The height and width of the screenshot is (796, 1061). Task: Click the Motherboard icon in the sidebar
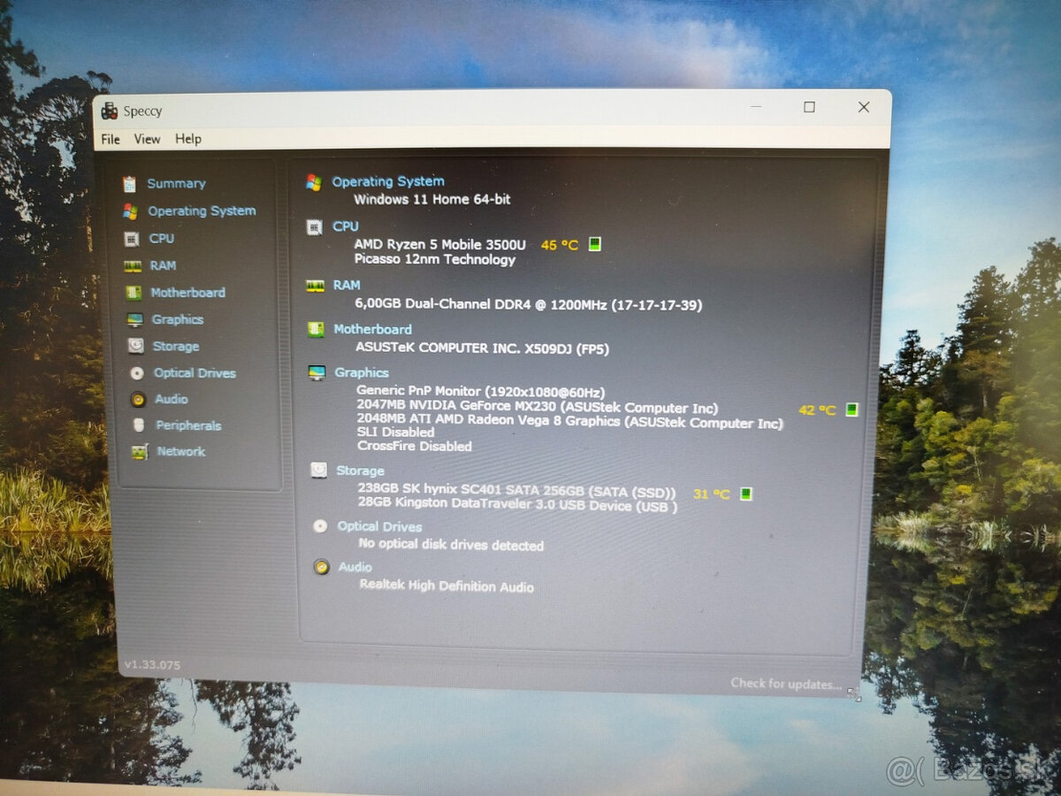pyautogui.click(x=135, y=293)
